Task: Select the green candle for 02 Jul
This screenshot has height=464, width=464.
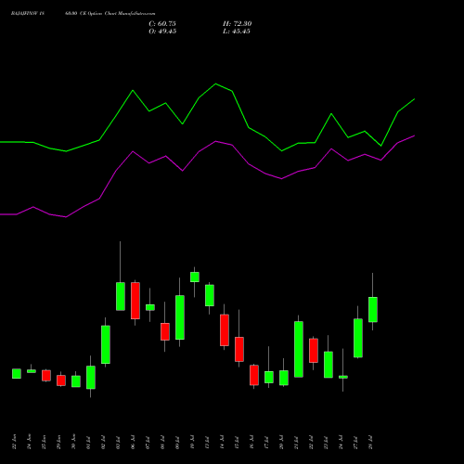Action: point(106,344)
